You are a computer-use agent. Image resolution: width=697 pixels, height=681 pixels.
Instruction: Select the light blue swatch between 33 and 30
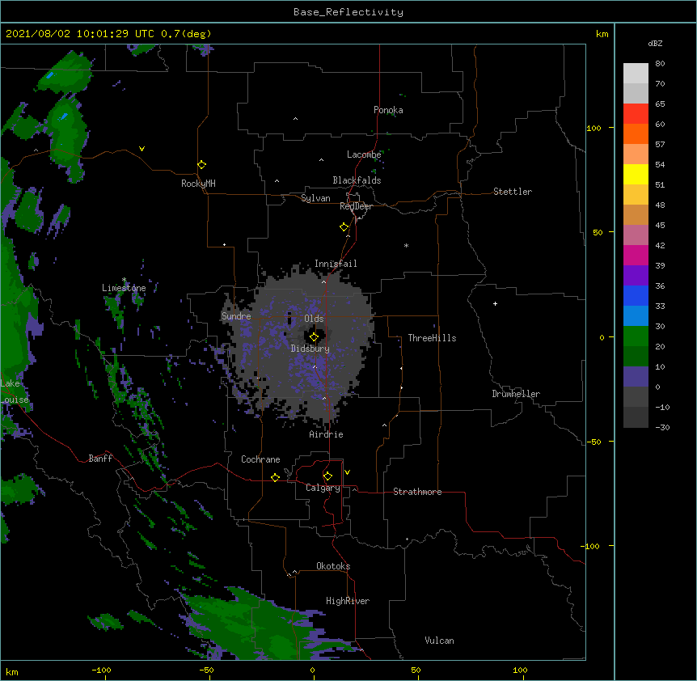(636, 316)
